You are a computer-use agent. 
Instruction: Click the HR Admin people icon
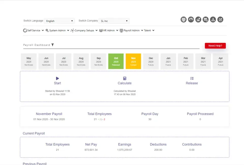click(101, 30)
